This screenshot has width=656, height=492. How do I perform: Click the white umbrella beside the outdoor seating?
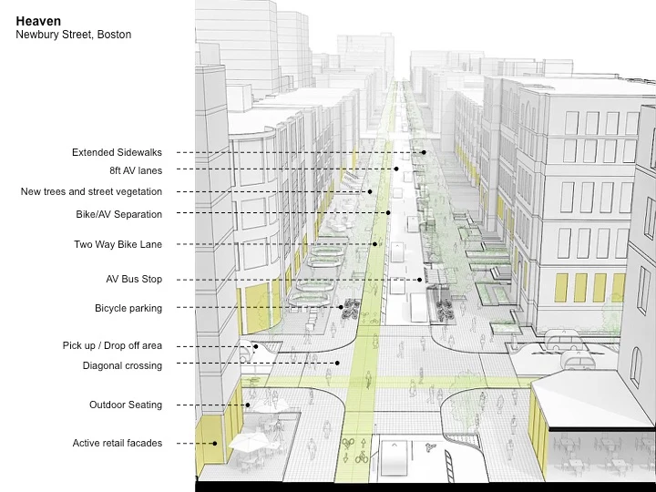[x=249, y=442]
